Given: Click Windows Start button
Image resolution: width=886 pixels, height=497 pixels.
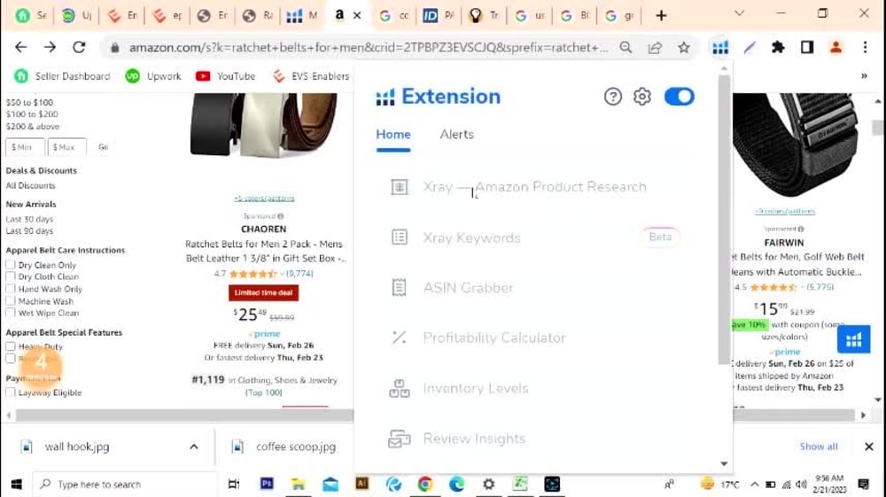Looking at the screenshot, I should click(16, 484).
